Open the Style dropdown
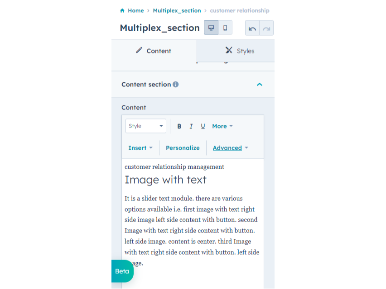Screen dimensions: 386x289 tap(145, 126)
